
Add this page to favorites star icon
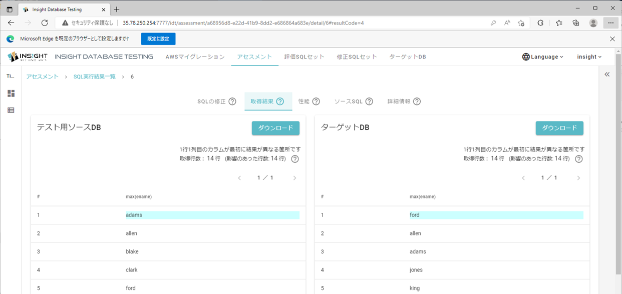tap(521, 23)
